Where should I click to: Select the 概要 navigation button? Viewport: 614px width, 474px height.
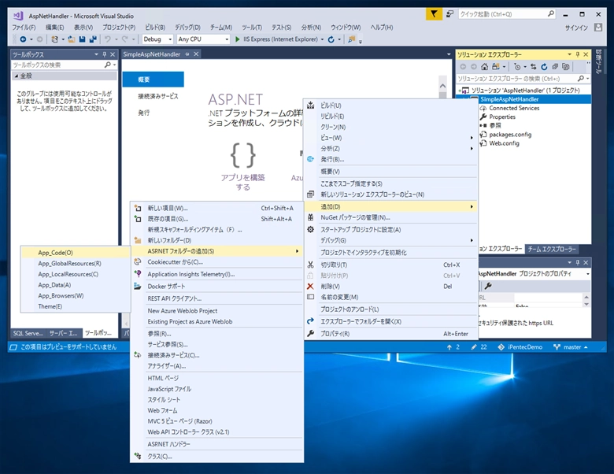coord(153,80)
